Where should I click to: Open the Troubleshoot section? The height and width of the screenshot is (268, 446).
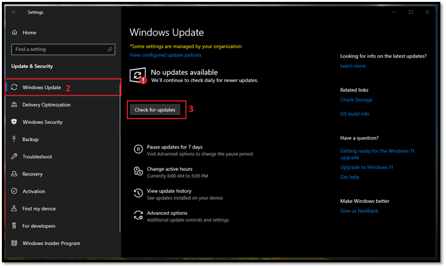coord(37,157)
